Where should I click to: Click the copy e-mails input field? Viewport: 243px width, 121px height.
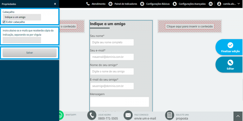22,40
